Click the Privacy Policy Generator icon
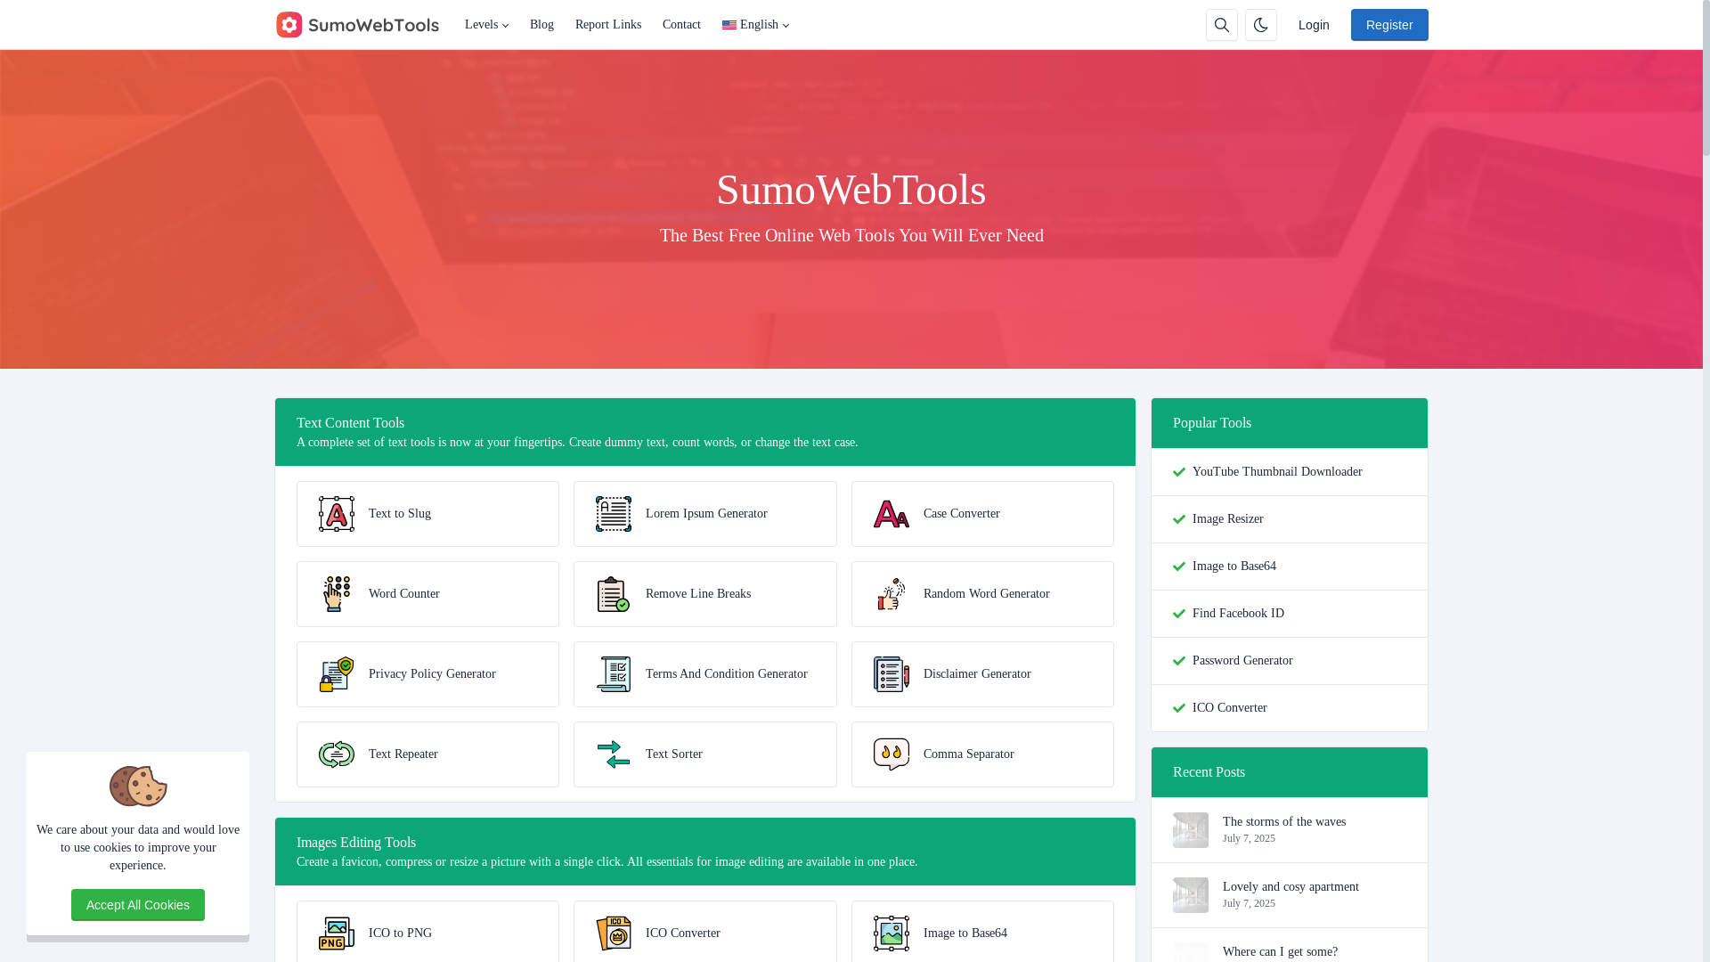The width and height of the screenshot is (1710, 962). coord(337,674)
